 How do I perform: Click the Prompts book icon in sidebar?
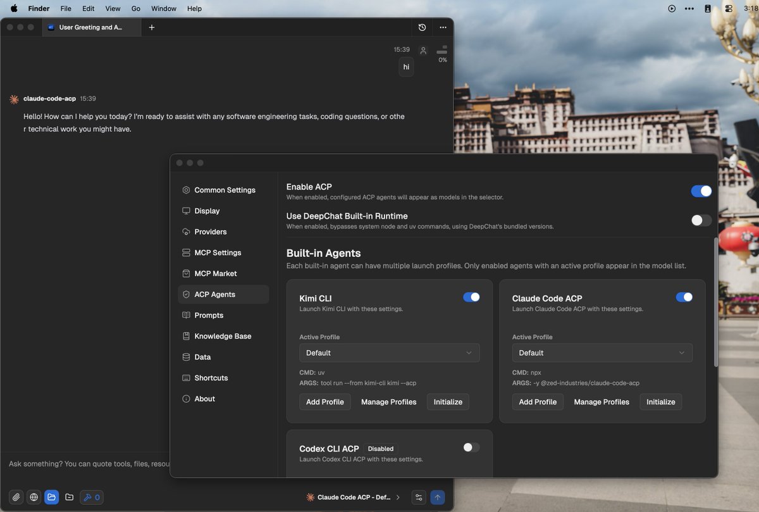tap(186, 315)
